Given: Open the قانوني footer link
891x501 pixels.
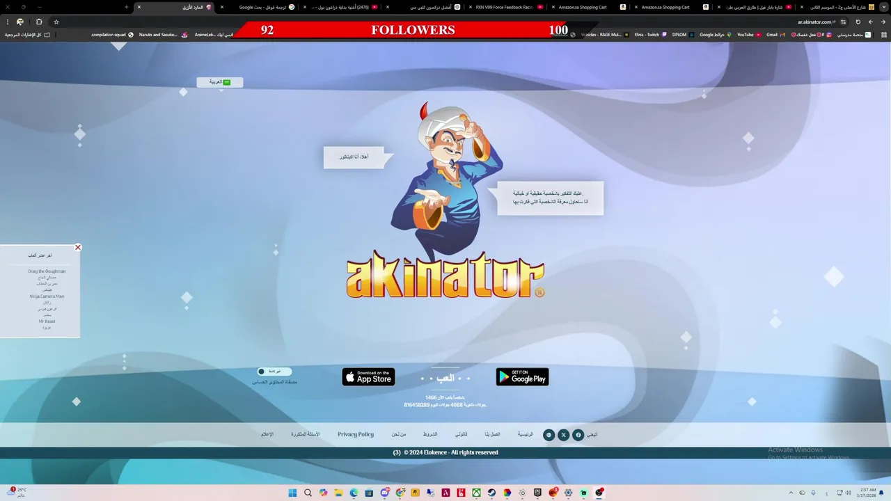Looking at the screenshot, I should tap(462, 434).
